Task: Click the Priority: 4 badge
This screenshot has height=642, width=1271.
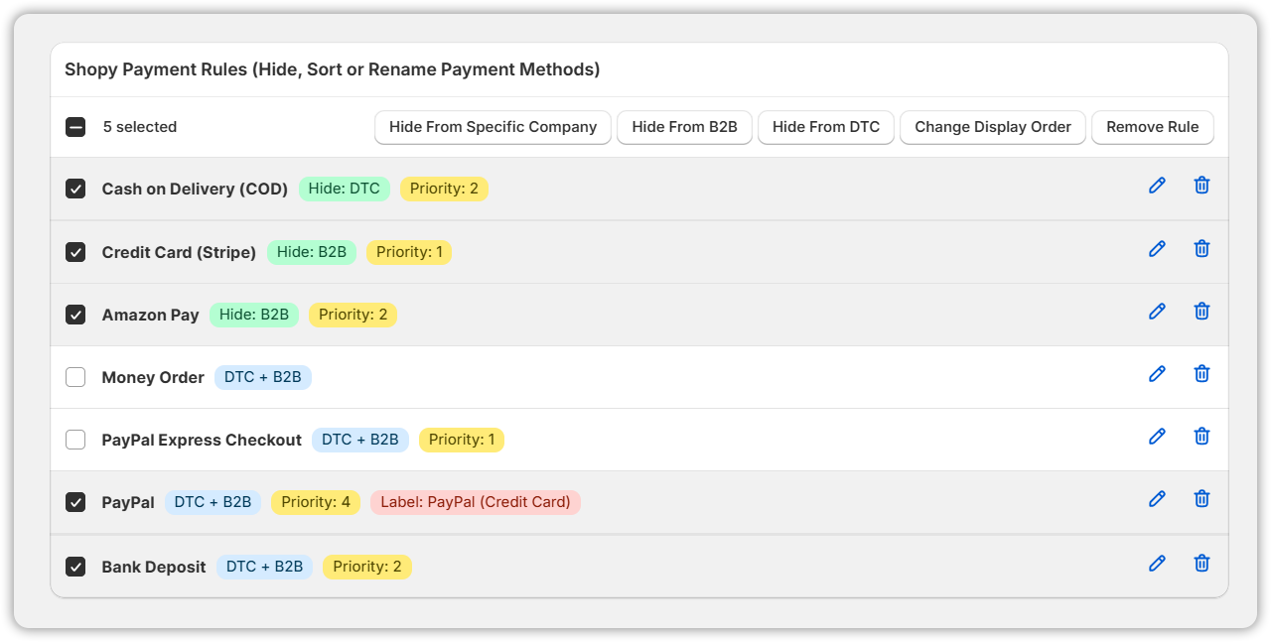Action: pyautogui.click(x=316, y=502)
